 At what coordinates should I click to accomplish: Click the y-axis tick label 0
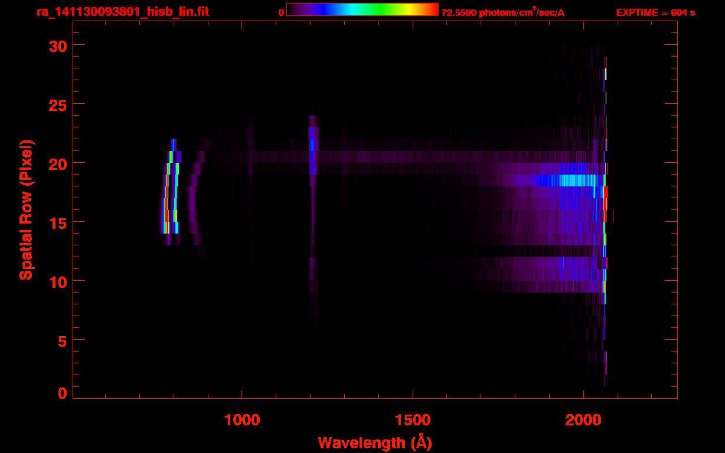tap(62, 393)
